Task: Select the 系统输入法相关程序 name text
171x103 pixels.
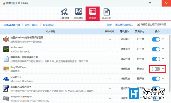Action: pyautogui.click(x=21, y=87)
